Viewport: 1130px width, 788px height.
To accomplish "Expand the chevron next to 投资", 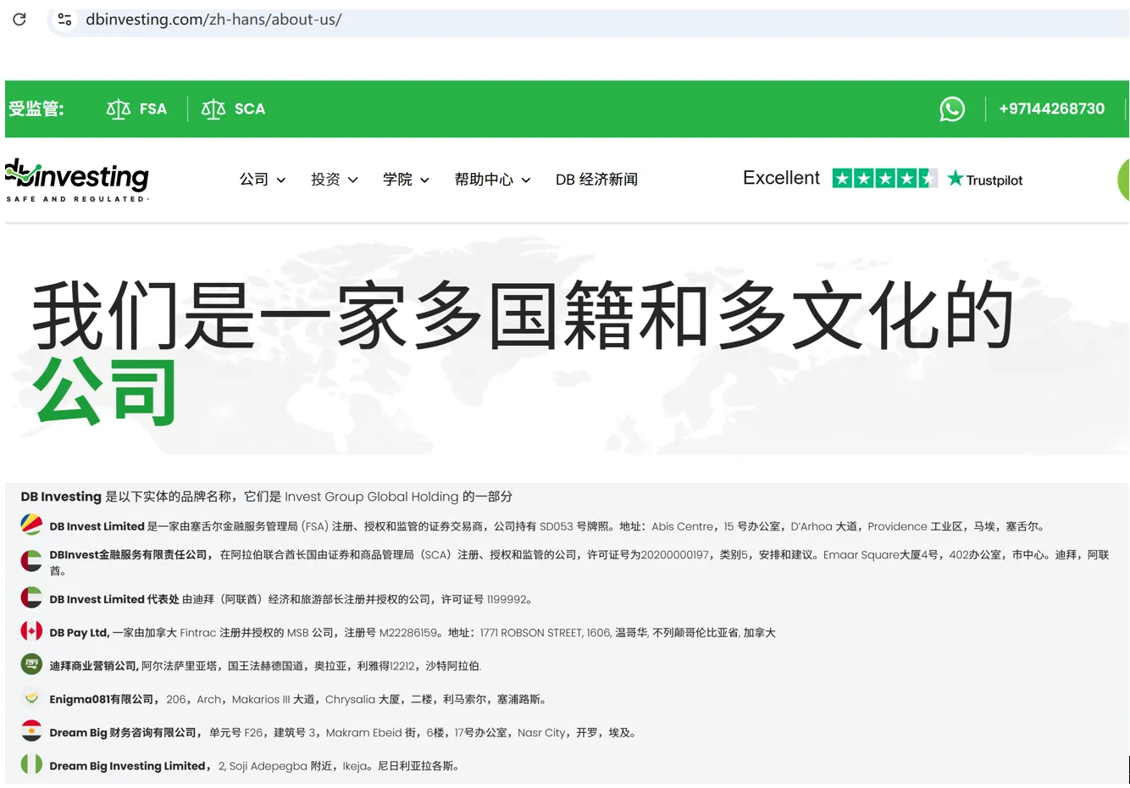I will pyautogui.click(x=353, y=180).
